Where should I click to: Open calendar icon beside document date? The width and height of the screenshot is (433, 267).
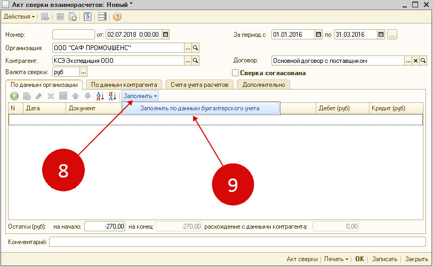click(165, 35)
